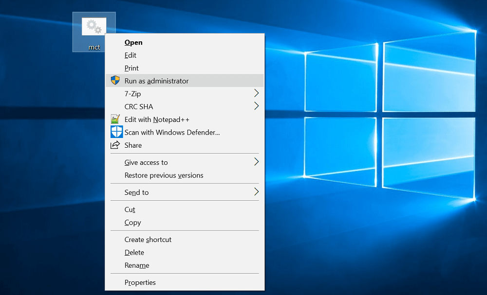
Task: Open Properties from the context menu
Action: pos(185,282)
